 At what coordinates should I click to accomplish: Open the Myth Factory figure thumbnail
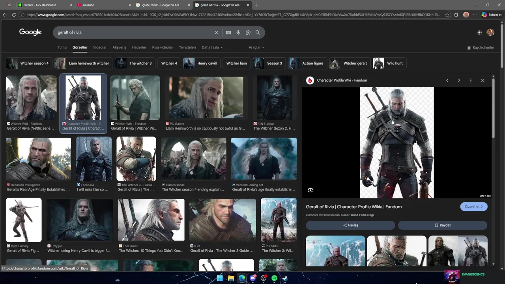click(x=24, y=220)
